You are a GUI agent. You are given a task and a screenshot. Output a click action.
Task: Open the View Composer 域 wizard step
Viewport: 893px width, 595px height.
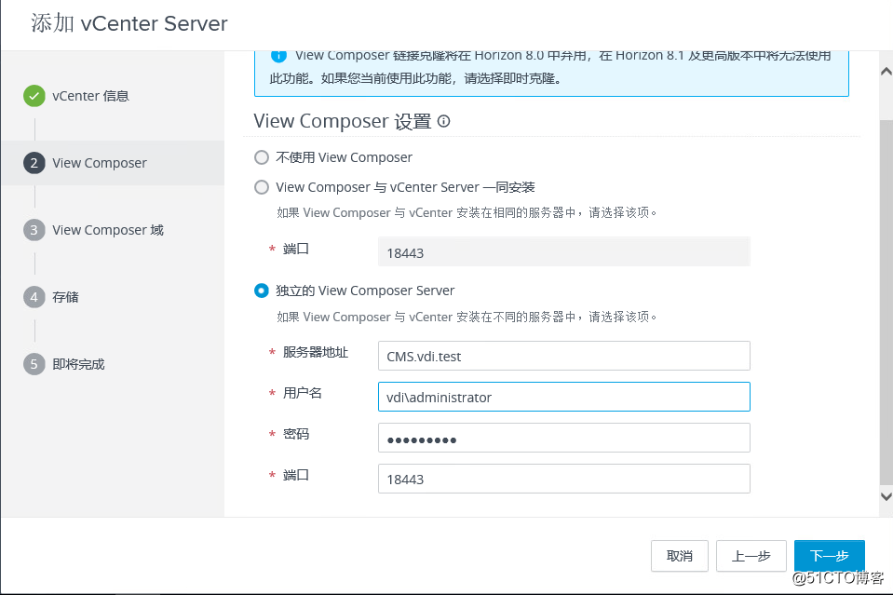pyautogui.click(x=108, y=230)
